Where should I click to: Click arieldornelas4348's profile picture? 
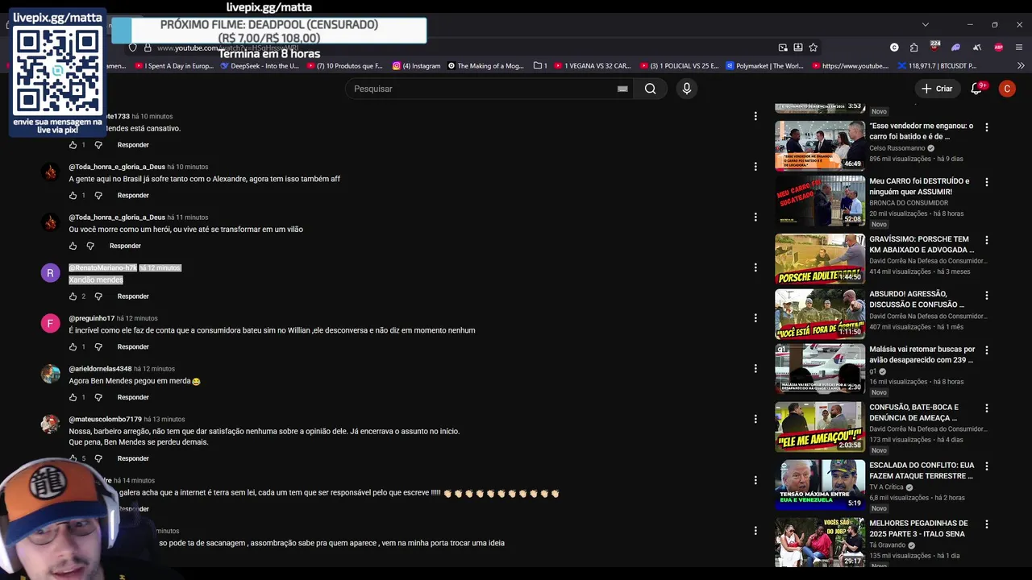click(50, 374)
